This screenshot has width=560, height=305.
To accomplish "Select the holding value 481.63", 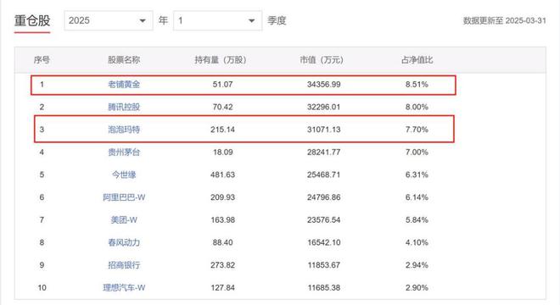I will [222, 175].
